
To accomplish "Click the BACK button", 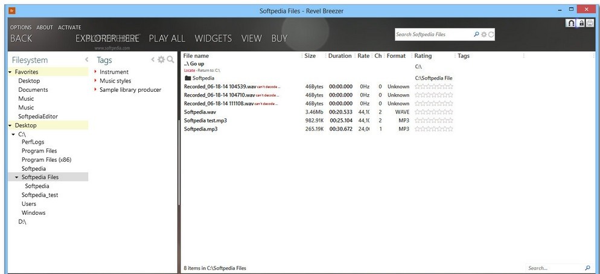I will (x=21, y=38).
